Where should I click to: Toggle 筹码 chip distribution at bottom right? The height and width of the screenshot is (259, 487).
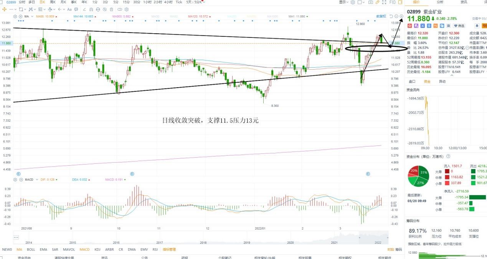[x=398, y=249]
